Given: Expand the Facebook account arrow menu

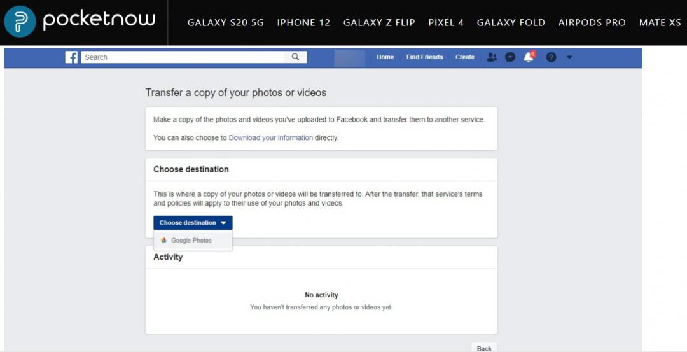Looking at the screenshot, I should [x=569, y=57].
